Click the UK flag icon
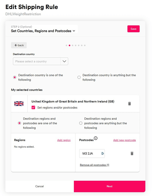Image resolution: width=152 pixels, height=196 pixels. pyautogui.click(x=19, y=103)
